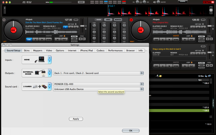Open the Inputs selector stepper
This screenshot has height=135, width=216.
coord(50,60)
